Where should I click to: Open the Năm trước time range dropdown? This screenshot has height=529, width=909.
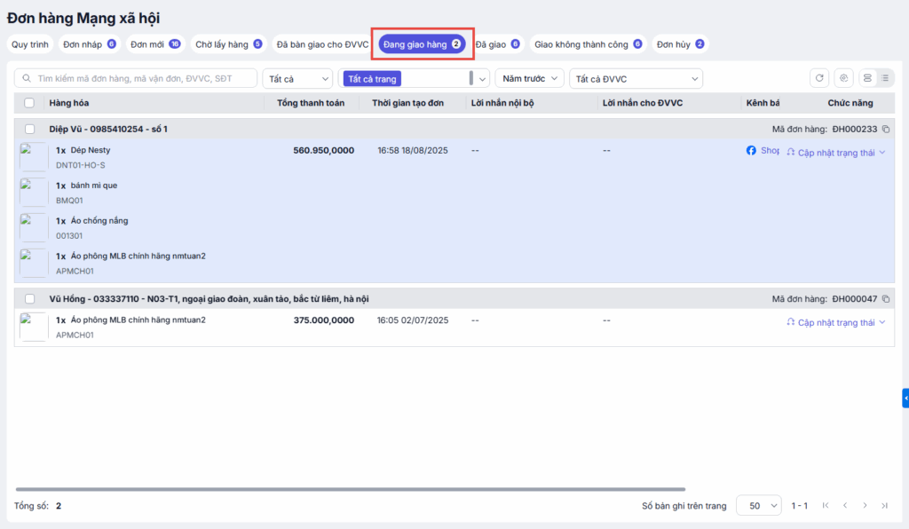tap(529, 78)
